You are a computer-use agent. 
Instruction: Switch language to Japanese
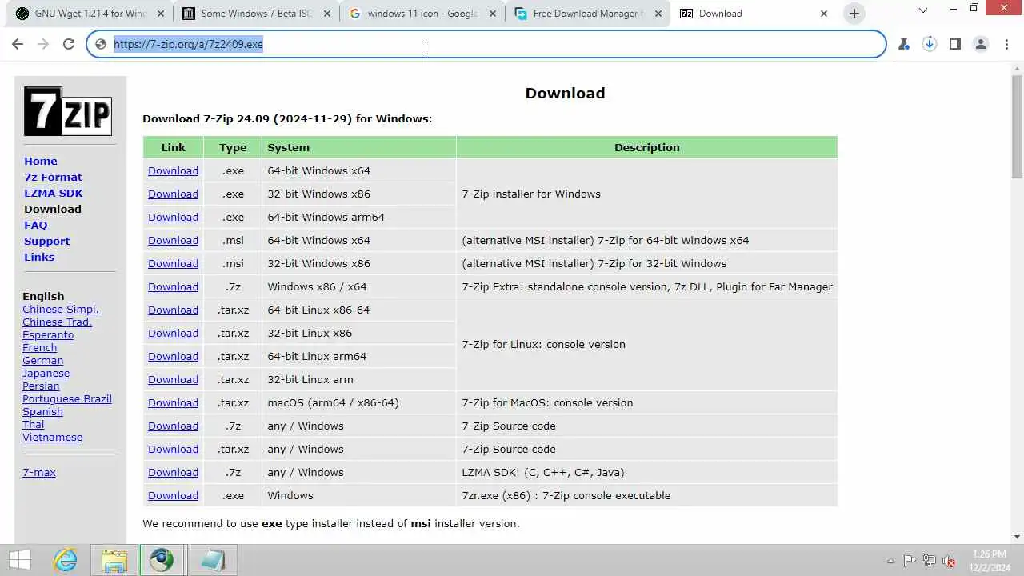click(x=46, y=373)
